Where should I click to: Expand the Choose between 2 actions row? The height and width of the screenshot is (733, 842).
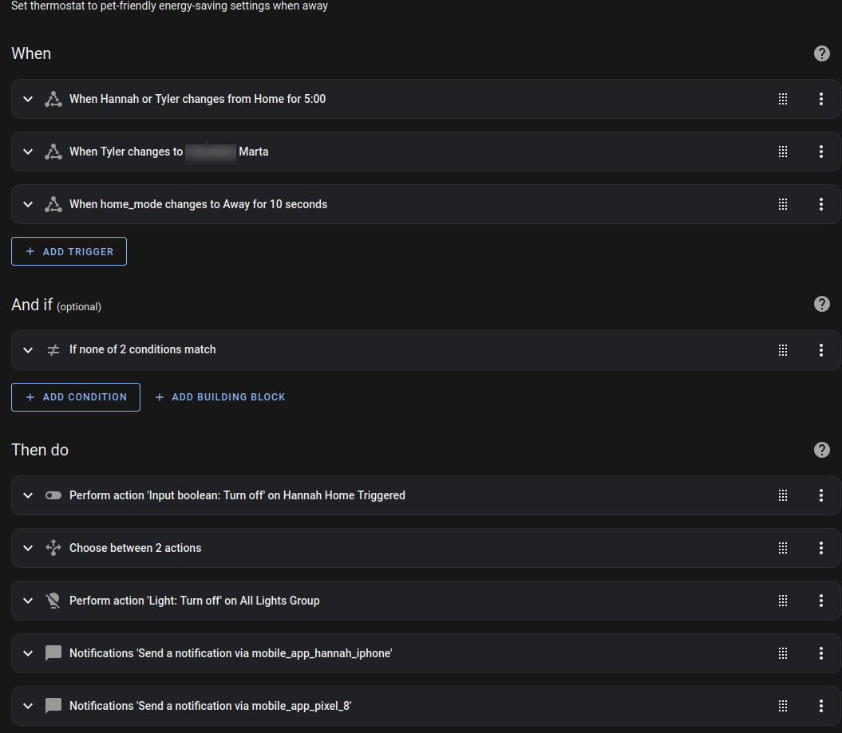coord(28,548)
